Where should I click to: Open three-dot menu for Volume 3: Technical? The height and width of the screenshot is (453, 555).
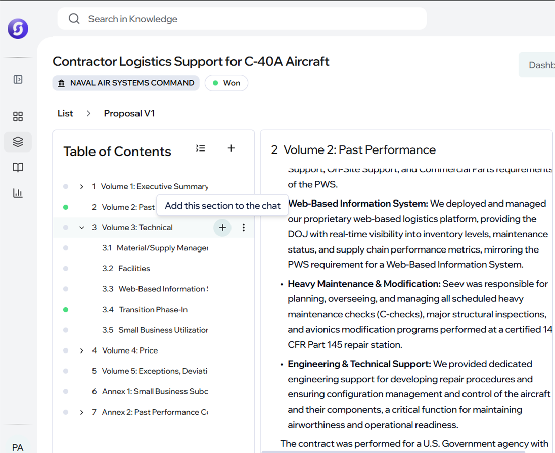244,227
